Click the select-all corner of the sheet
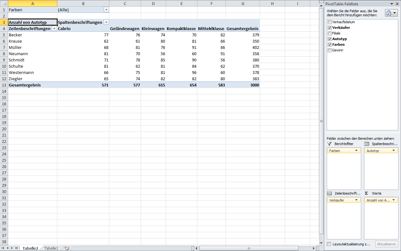401x251 pixels. [x=4, y=3]
